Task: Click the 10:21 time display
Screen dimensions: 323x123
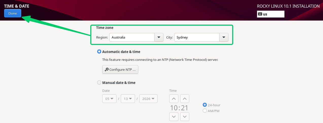Action: tap(179, 108)
